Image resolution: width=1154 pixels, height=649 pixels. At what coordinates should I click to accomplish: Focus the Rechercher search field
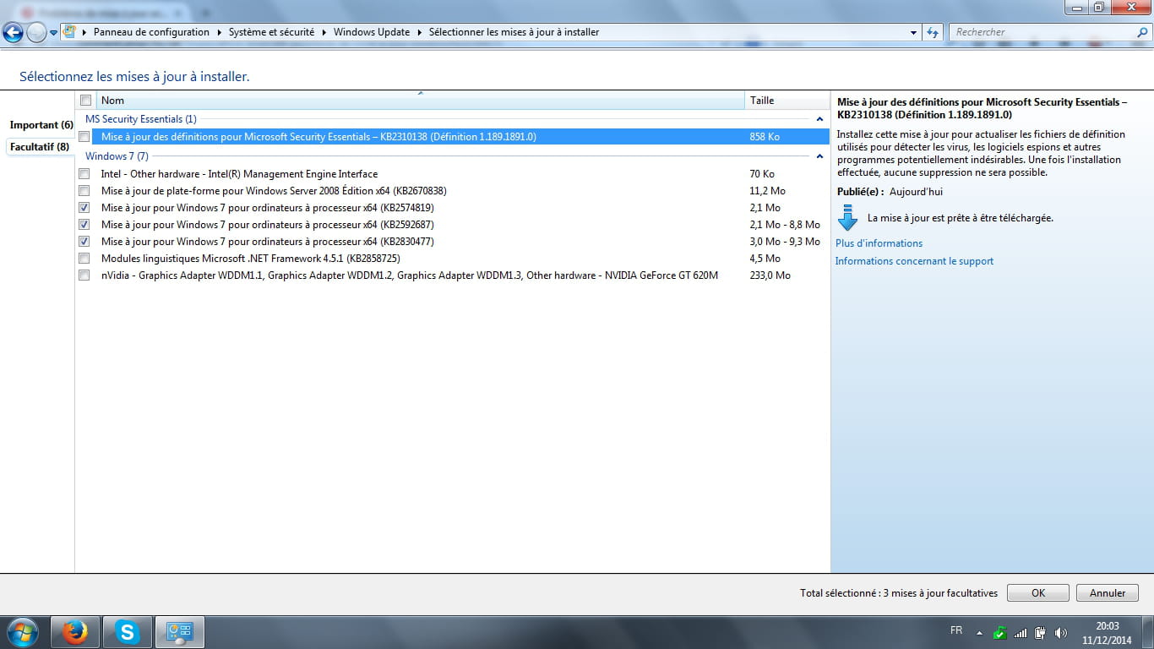tap(1044, 32)
